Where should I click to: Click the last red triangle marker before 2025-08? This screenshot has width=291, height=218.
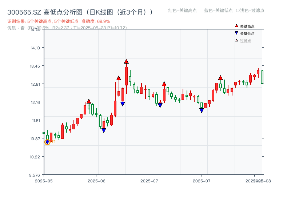(220, 77)
